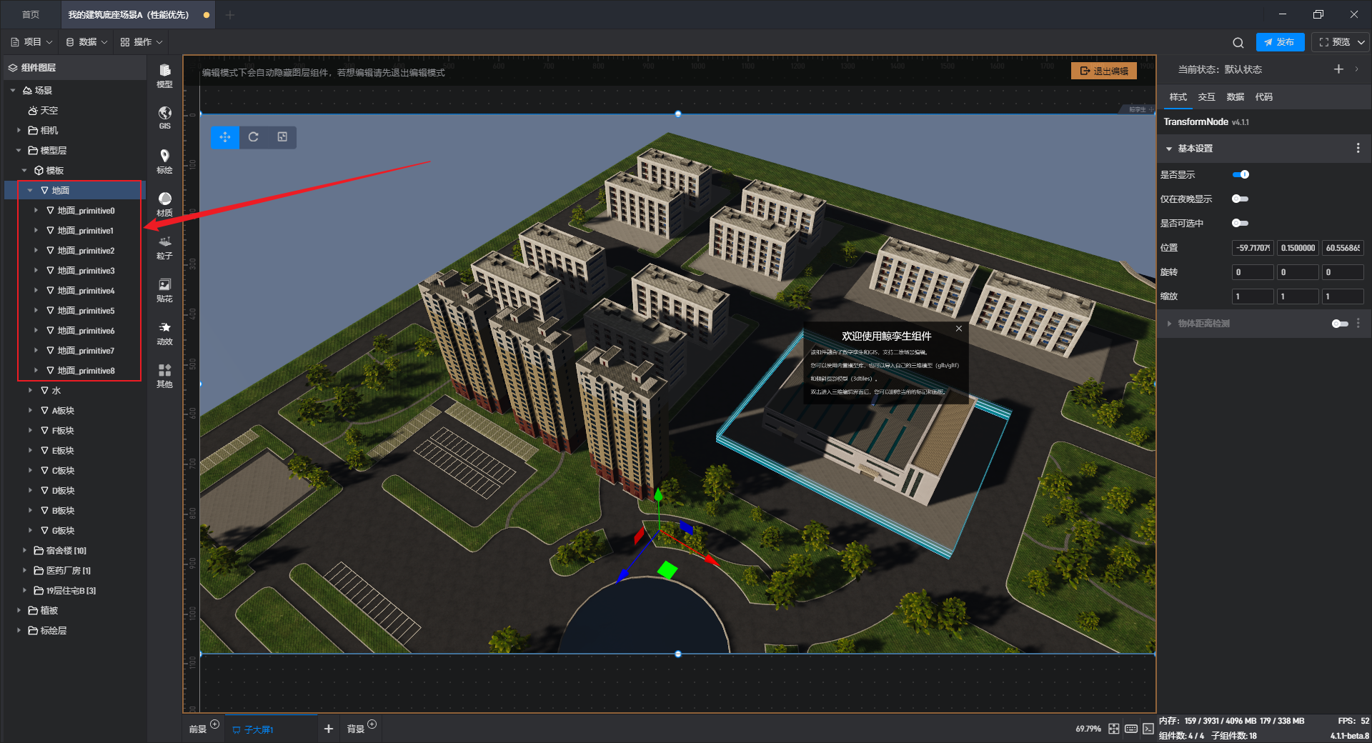1372x743 pixels.
Task: Expand the 相机 folder in layer tree
Action: (x=19, y=130)
